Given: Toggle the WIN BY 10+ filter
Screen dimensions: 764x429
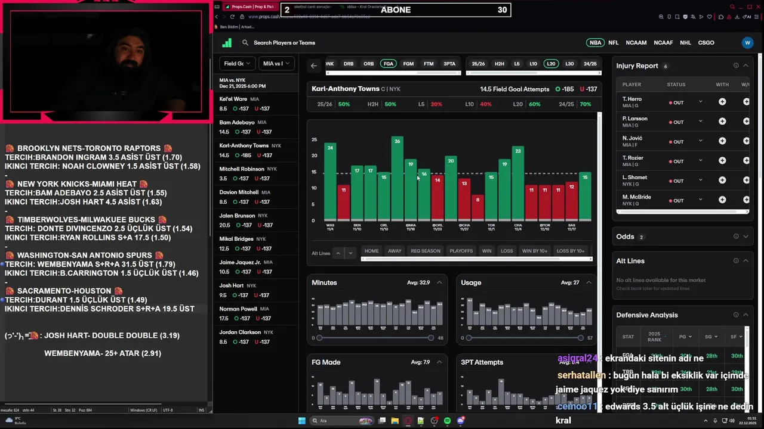Looking at the screenshot, I should 535,251.
